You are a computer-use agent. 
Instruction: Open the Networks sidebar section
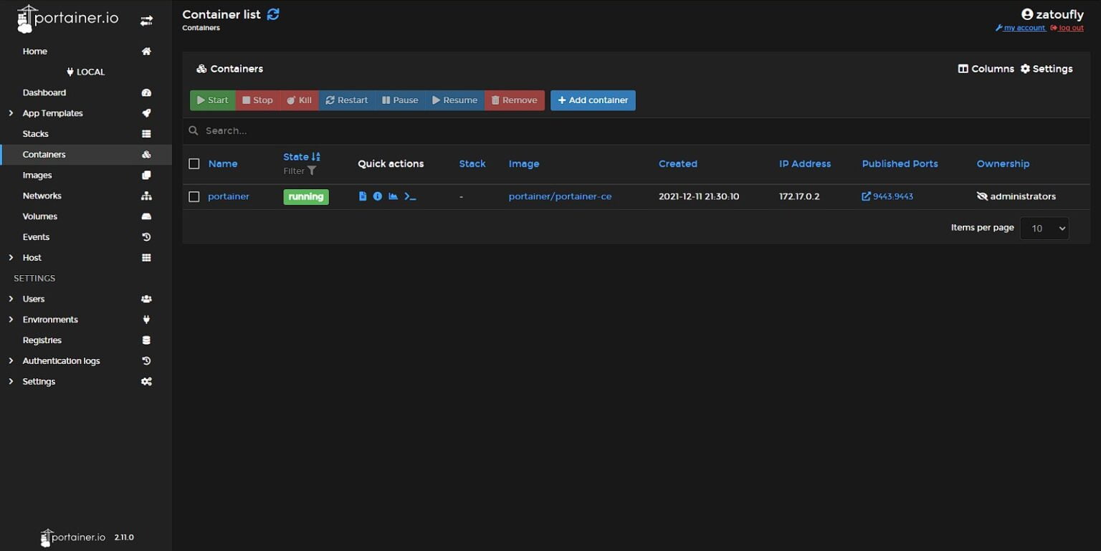coord(42,196)
